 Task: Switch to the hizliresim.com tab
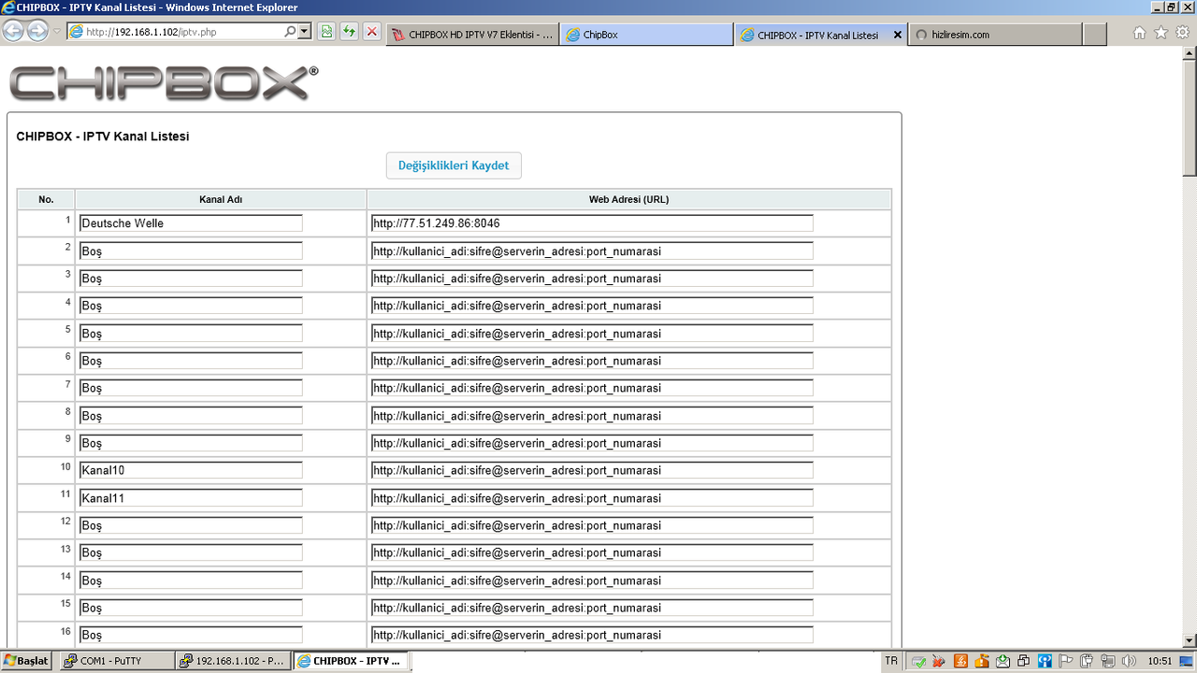point(995,35)
